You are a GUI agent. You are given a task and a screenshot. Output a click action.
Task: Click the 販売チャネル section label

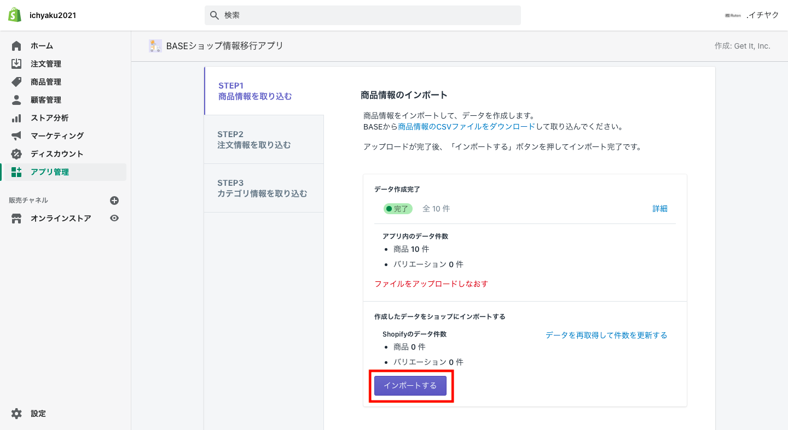tap(28, 201)
